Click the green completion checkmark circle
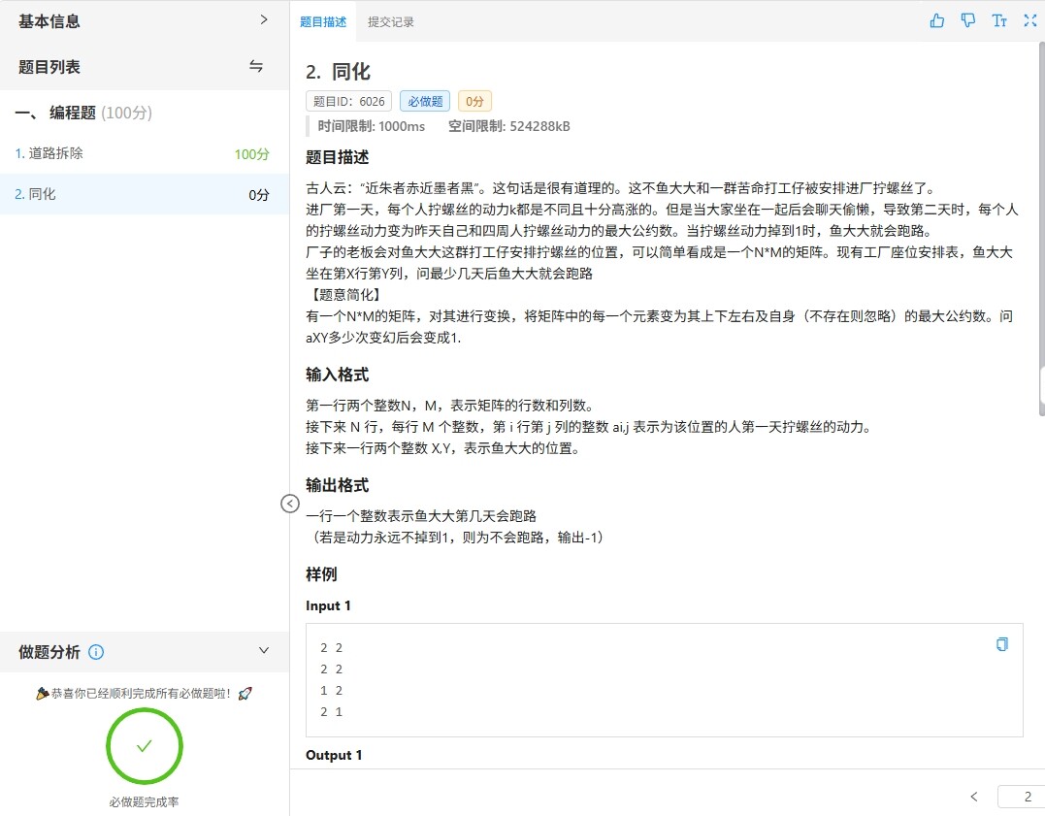This screenshot has height=816, width=1045. coord(145,746)
